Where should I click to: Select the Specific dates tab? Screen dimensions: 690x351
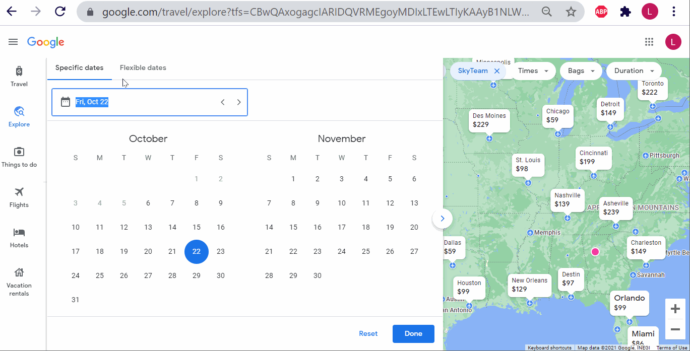point(79,67)
